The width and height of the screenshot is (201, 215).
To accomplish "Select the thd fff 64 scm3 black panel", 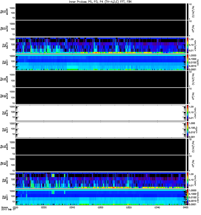I will coord(101,96).
